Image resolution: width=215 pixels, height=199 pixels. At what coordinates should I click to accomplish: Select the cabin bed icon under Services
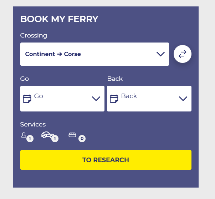tap(72, 135)
